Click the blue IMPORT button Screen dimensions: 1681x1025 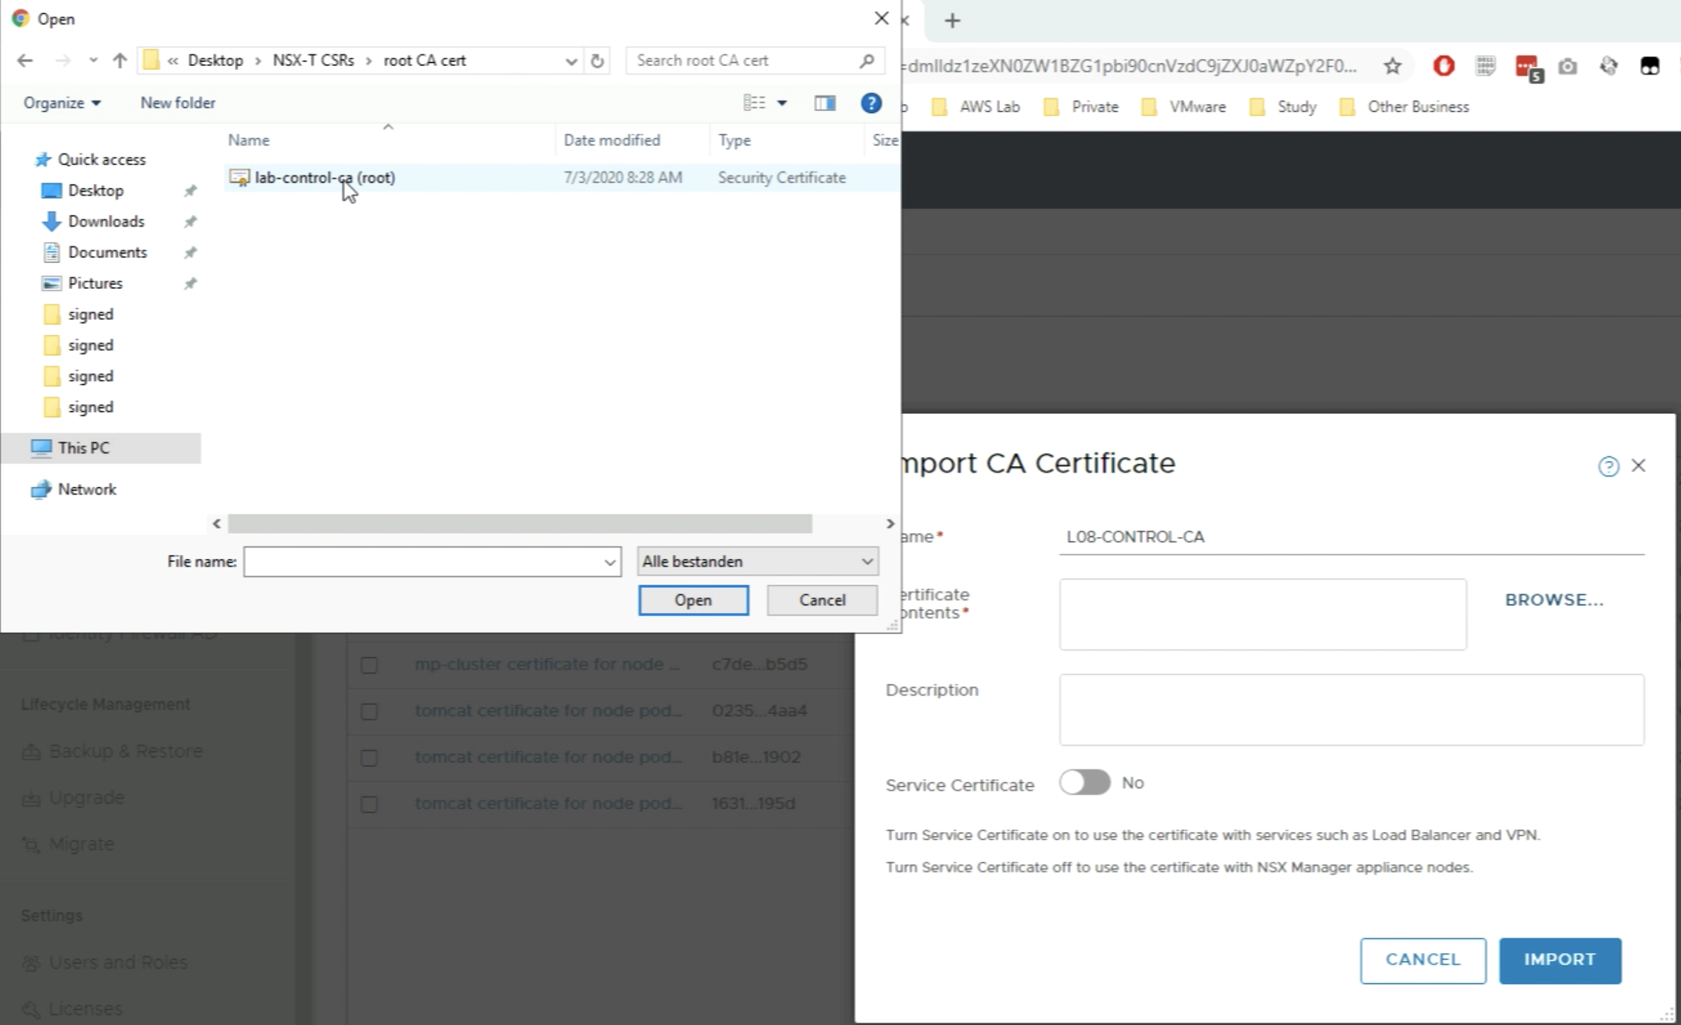[1560, 960]
